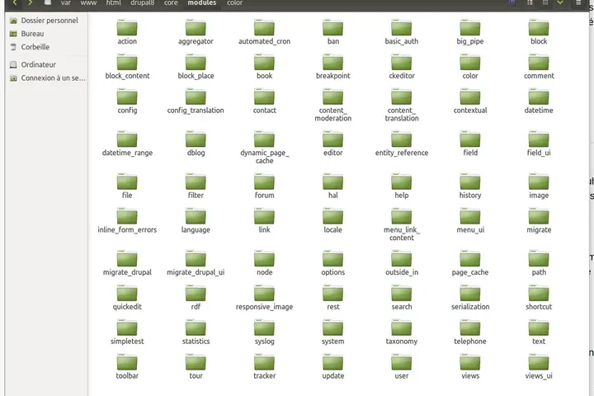Open the node folder

(x=265, y=262)
